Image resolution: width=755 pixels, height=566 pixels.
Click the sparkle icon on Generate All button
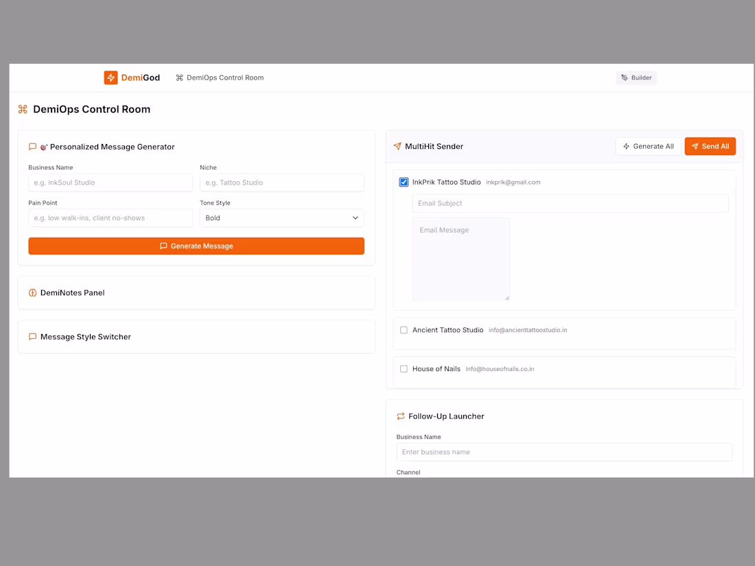click(625, 146)
